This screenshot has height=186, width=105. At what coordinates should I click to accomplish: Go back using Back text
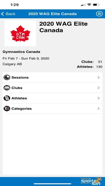[x=10, y=14]
